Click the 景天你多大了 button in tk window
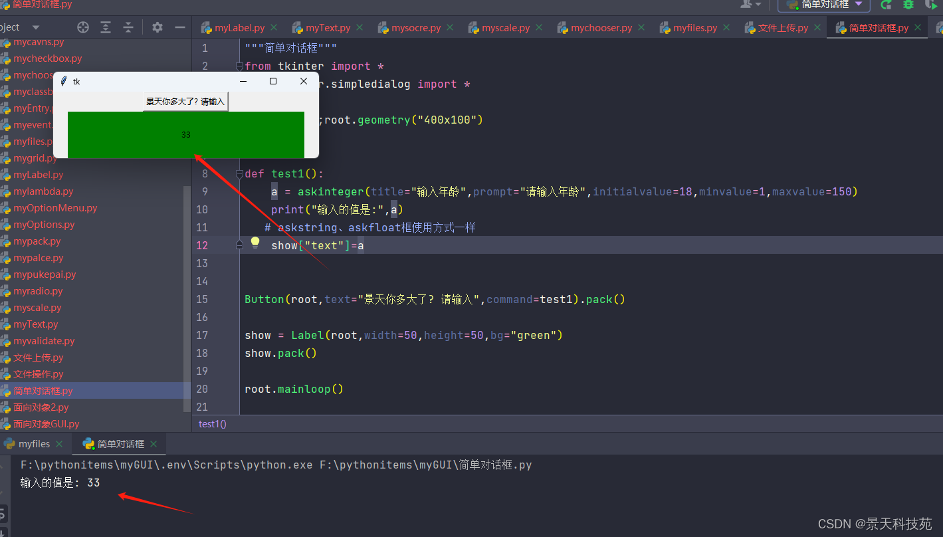Screen dimensions: 943x537 tap(185, 102)
